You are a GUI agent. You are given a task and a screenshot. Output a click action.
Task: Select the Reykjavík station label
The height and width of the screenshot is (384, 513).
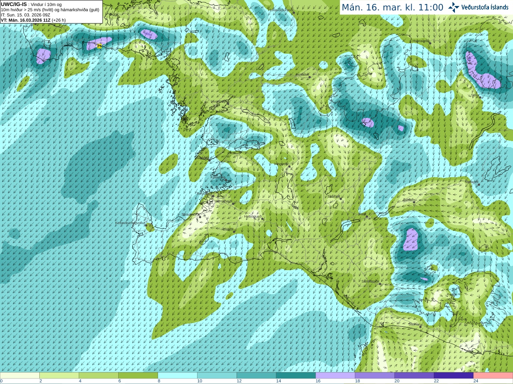(x=204, y=193)
